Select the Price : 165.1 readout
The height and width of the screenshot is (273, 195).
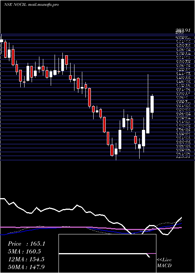coord(27,244)
